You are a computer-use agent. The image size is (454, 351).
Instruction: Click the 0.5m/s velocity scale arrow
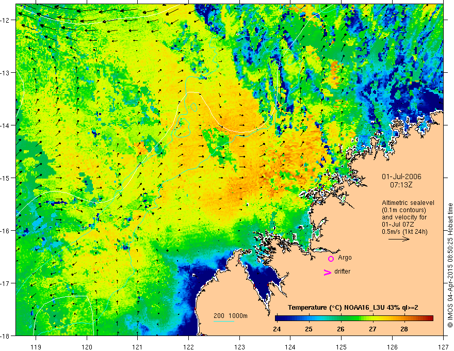pos(399,239)
